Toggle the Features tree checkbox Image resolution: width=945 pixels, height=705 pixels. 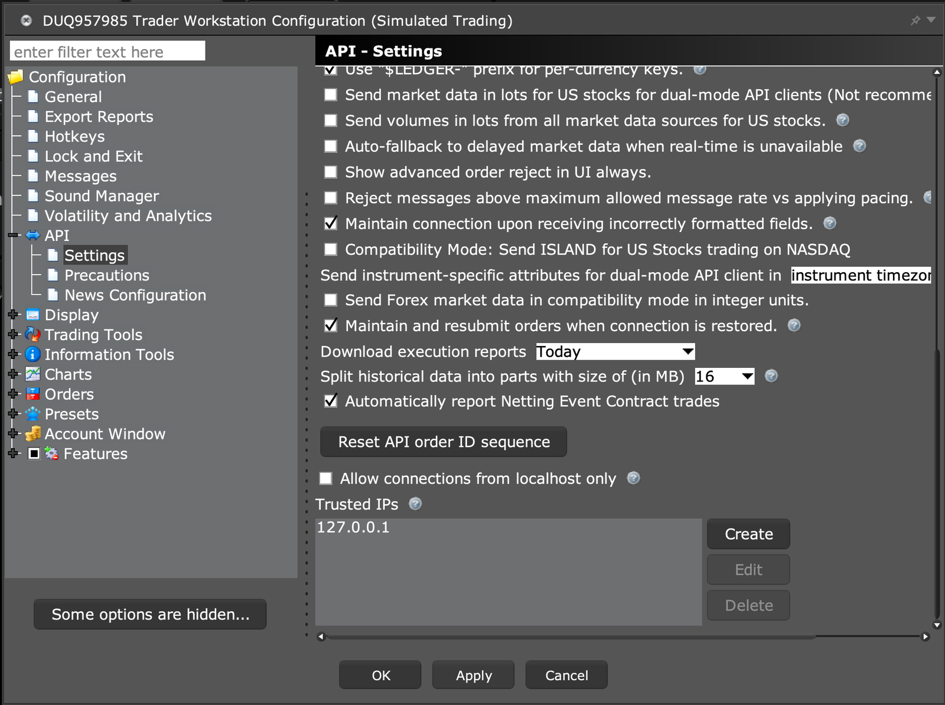[34, 453]
